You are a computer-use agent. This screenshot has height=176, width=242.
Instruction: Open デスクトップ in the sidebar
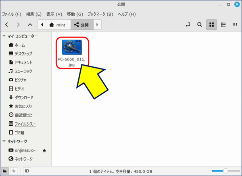coord(21,54)
